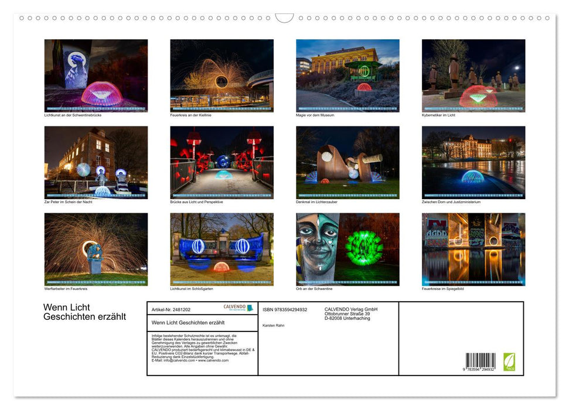Image resolution: width=569 pixels, height=410 pixels.
Task: Click the caption Werftarbeiter im Feuerkreis
Action: click(x=66, y=289)
